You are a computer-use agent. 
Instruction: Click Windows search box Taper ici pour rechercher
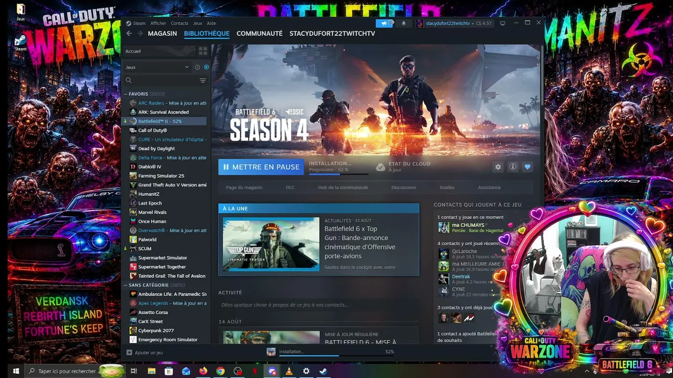tap(75, 371)
